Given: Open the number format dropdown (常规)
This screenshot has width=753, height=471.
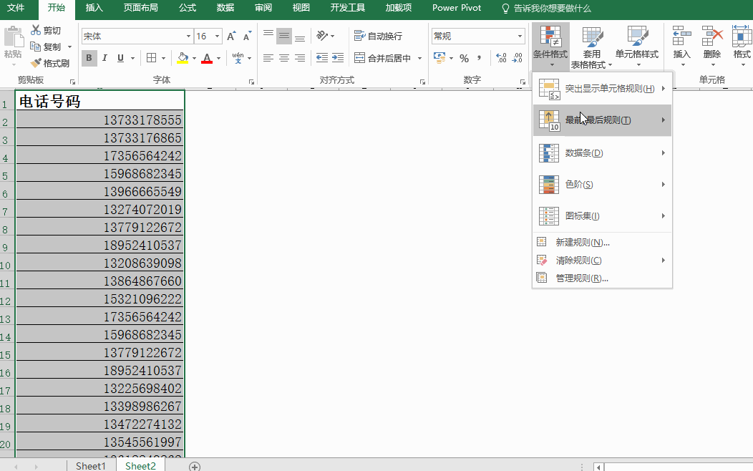Looking at the screenshot, I should (x=520, y=37).
